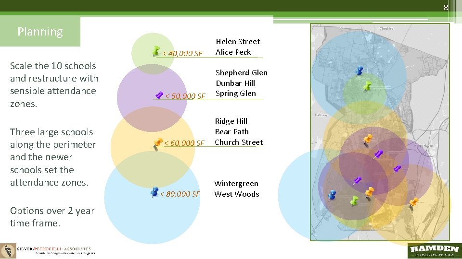This screenshot has width=462, height=259.
Task: Click the green pushpin beside < 40,000 SF
Action: tap(156, 51)
